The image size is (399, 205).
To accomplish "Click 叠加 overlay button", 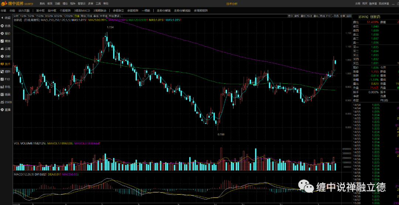I will [x=303, y=16].
